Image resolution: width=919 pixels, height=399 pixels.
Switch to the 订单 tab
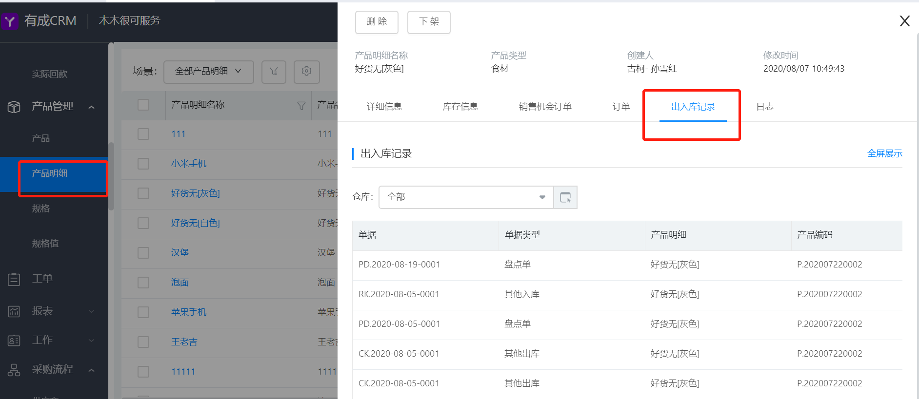click(x=621, y=107)
